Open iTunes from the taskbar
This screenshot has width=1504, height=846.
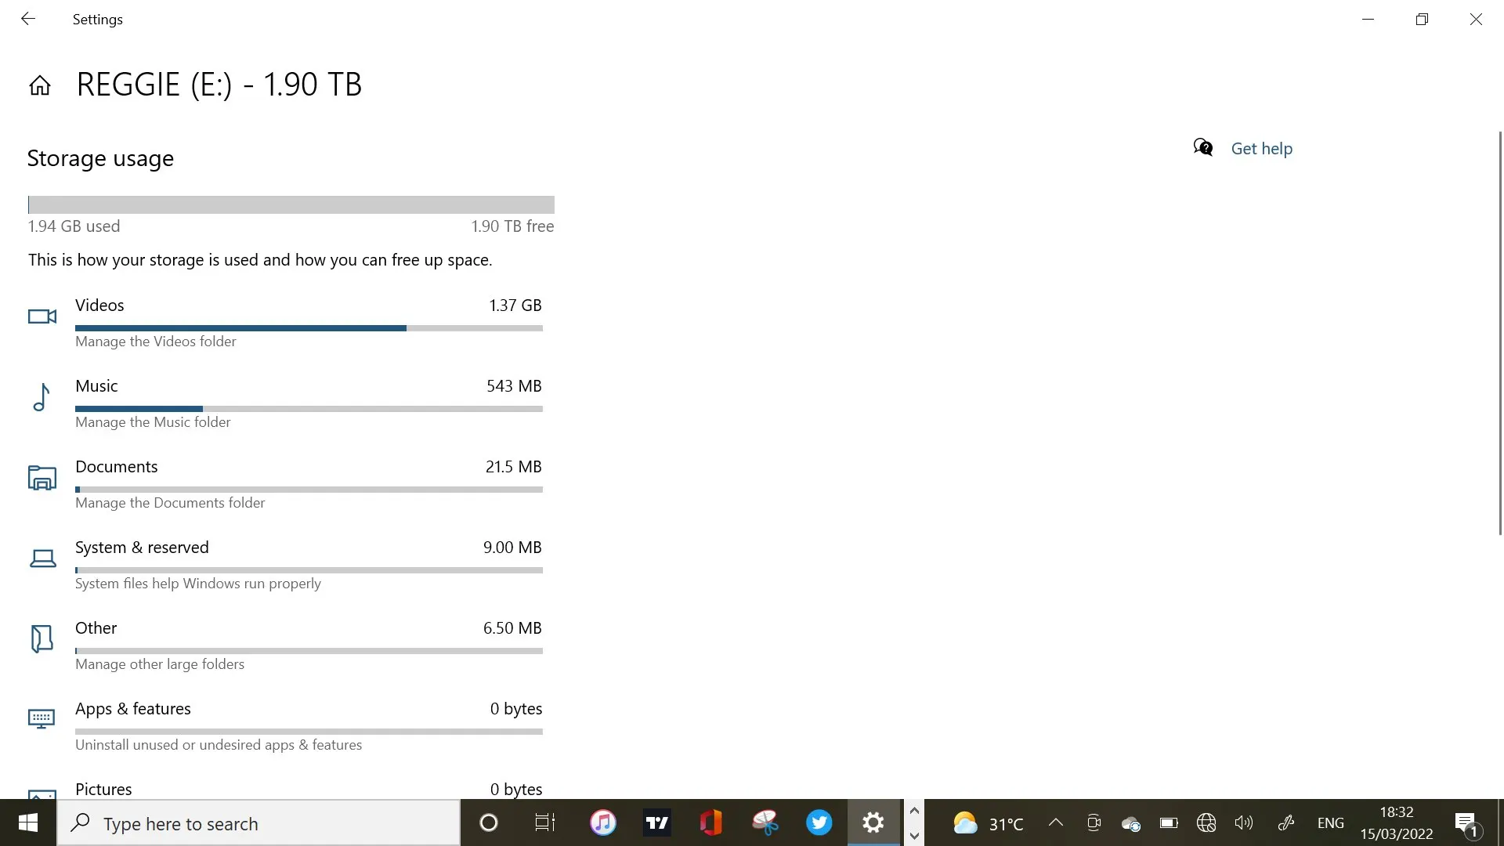603,822
